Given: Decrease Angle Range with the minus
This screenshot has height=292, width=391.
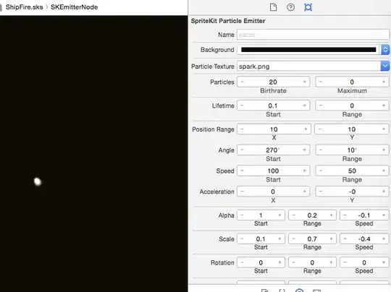Looking at the screenshot, I should click(x=321, y=150).
